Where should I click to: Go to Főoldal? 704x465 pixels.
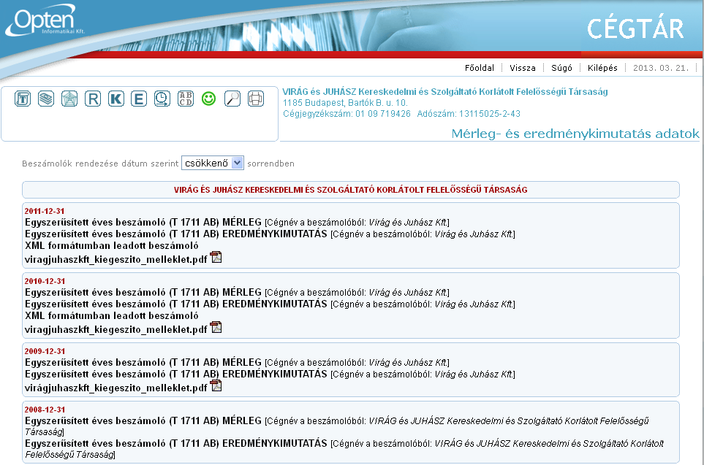coord(479,68)
